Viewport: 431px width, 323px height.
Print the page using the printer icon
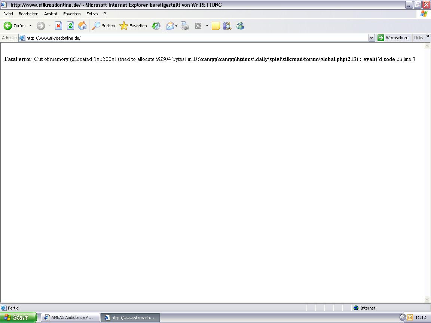(x=185, y=26)
